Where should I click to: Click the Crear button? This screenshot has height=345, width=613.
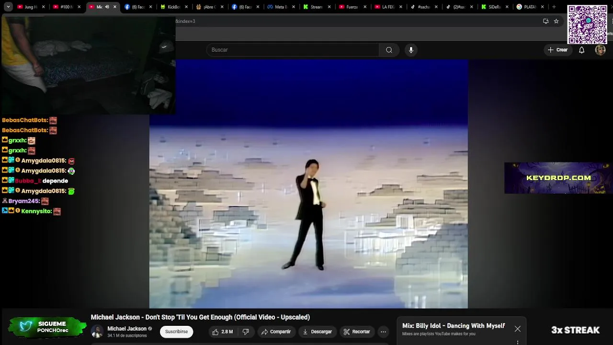point(557,50)
